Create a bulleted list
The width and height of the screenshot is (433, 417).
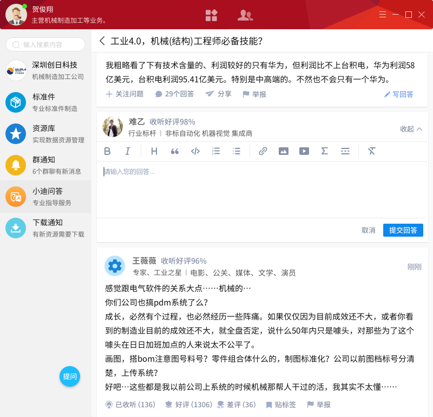[237, 151]
